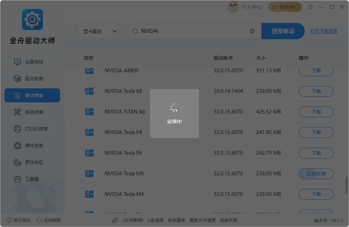Open 在线客服 support link

[x=49, y=220]
